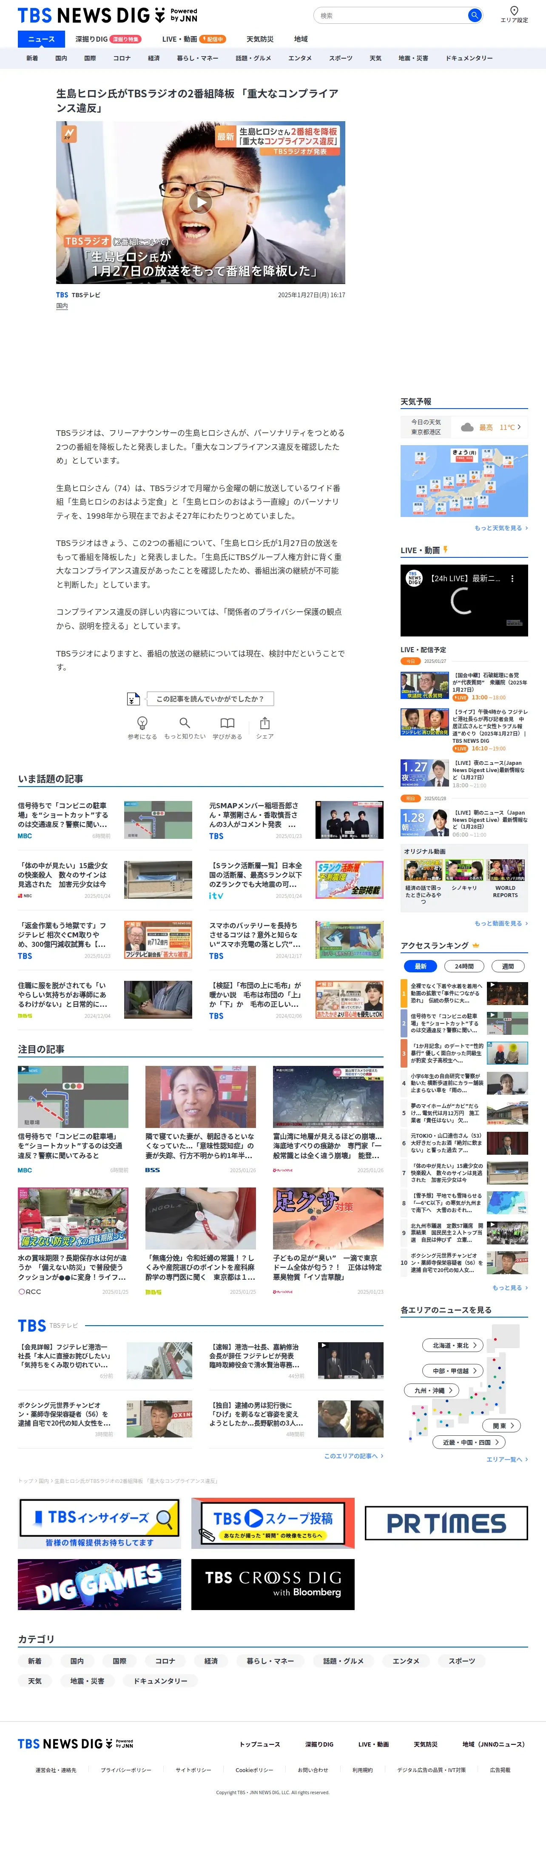The height and width of the screenshot is (1852, 546).
Task: Select the エンタメ category in the top bar
Action: pos(300,58)
